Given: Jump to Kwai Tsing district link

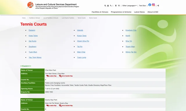Looking at the screenshot, I should 33,36.
